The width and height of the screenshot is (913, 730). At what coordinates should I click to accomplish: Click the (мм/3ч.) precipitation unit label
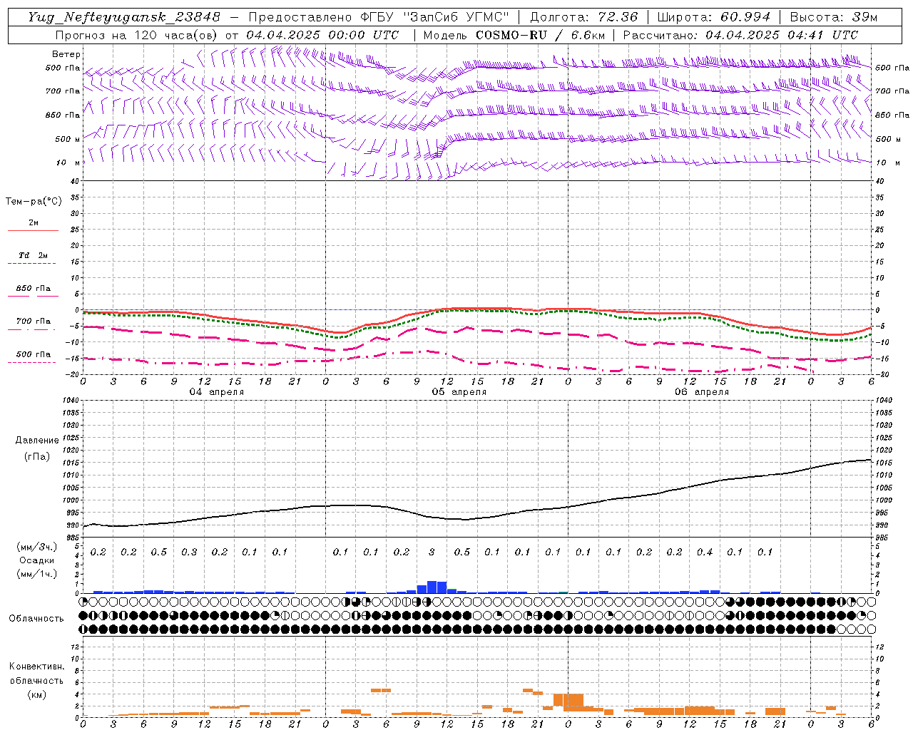point(37,547)
